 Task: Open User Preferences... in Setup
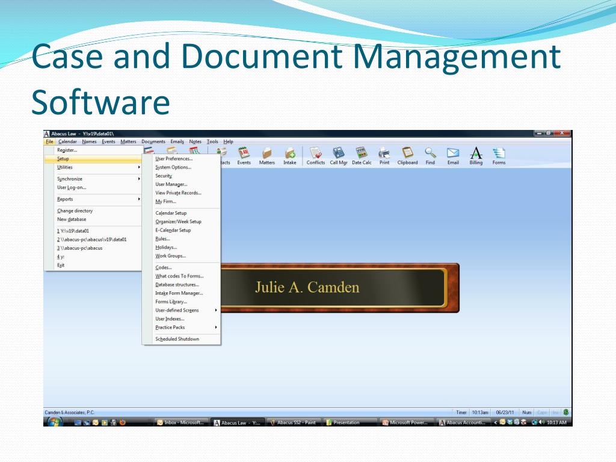point(182,159)
